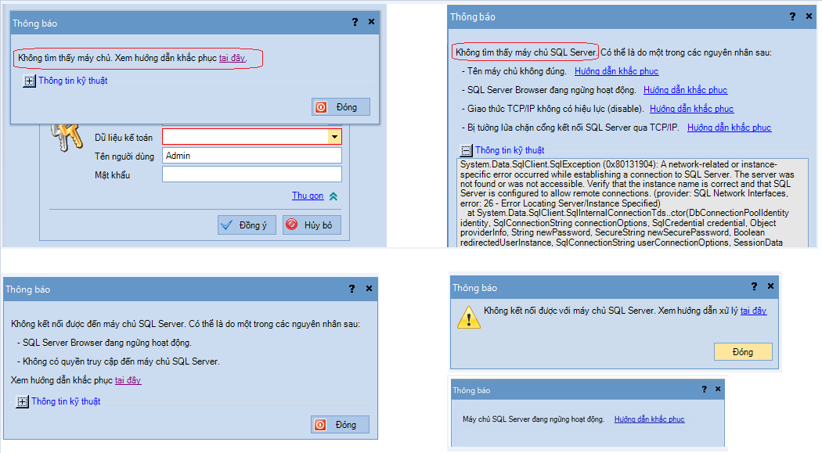This screenshot has width=822, height=453.
Task: Open the fix guide for 'Tên máy chủ không đúng'
Action: point(617,71)
